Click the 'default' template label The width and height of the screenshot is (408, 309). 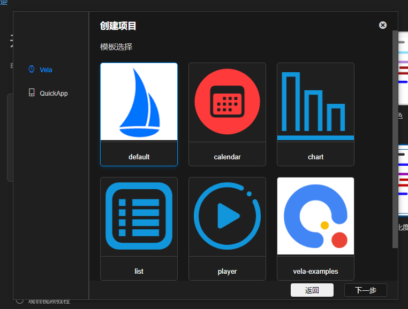click(x=139, y=157)
